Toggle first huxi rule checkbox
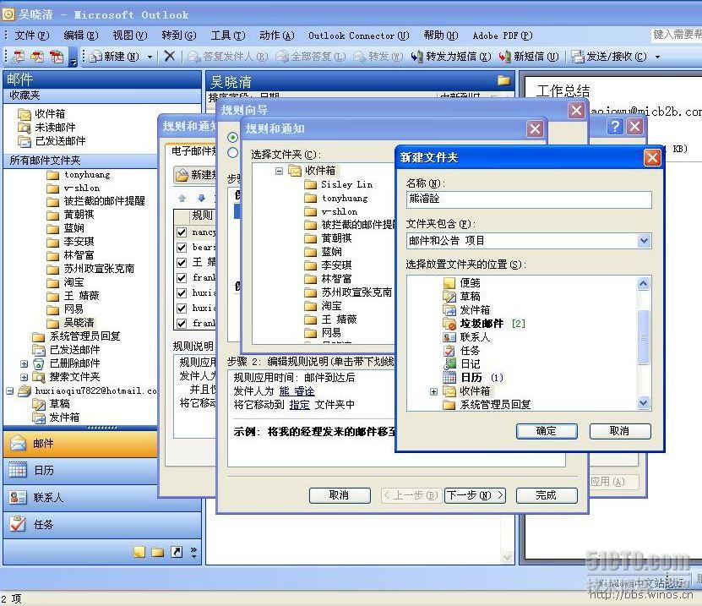The image size is (702, 606). (x=182, y=293)
